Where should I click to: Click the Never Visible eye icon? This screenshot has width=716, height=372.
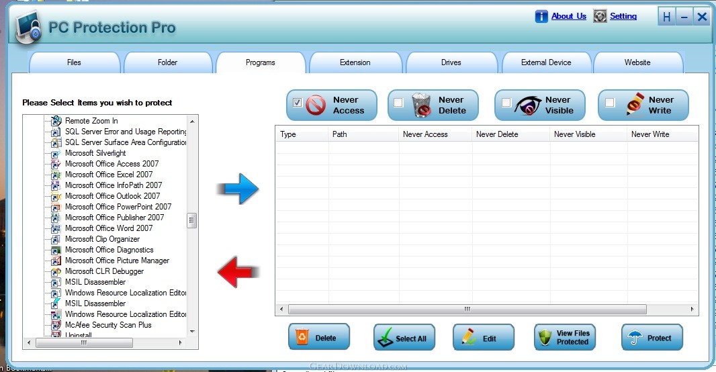(x=527, y=105)
